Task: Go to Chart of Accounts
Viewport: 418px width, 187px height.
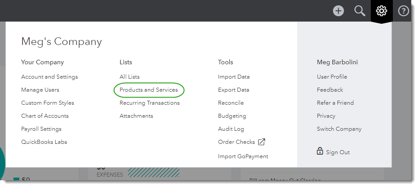Action: point(45,116)
